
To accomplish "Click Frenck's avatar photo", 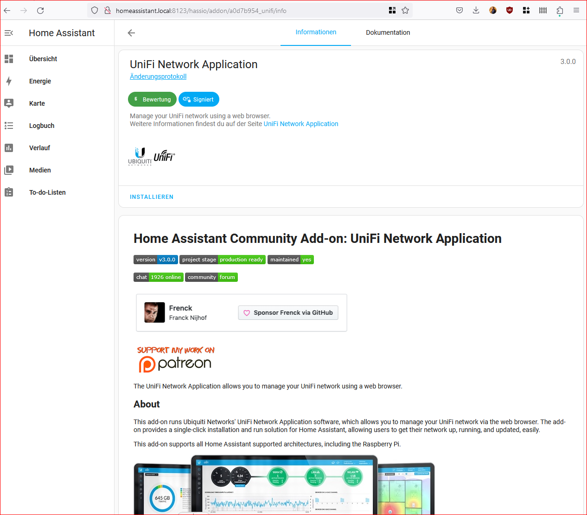I will [x=154, y=312].
